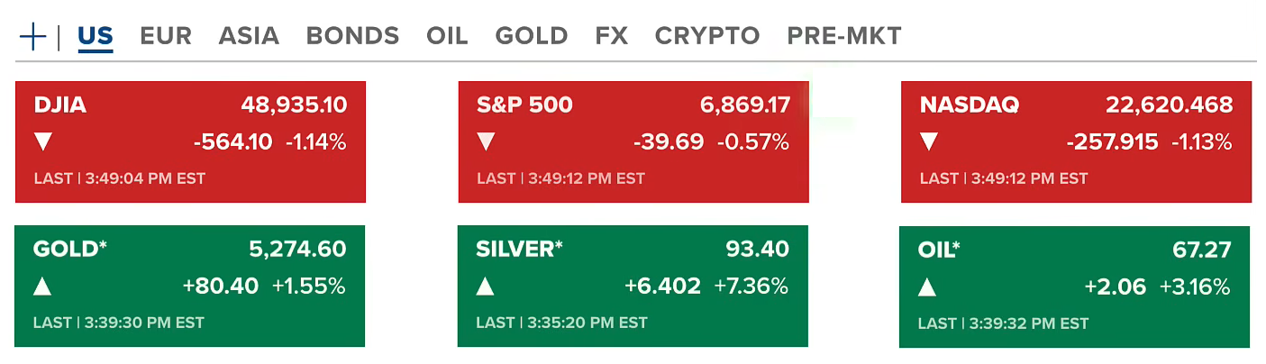Viewport: 1266px width, 364px height.
Task: Open the NASDAQ quote card
Action: [x=970, y=105]
